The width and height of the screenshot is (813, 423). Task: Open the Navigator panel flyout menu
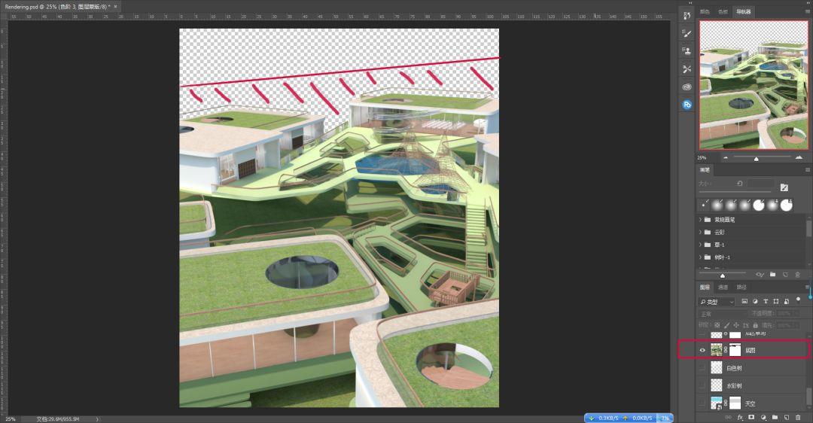[x=807, y=11]
